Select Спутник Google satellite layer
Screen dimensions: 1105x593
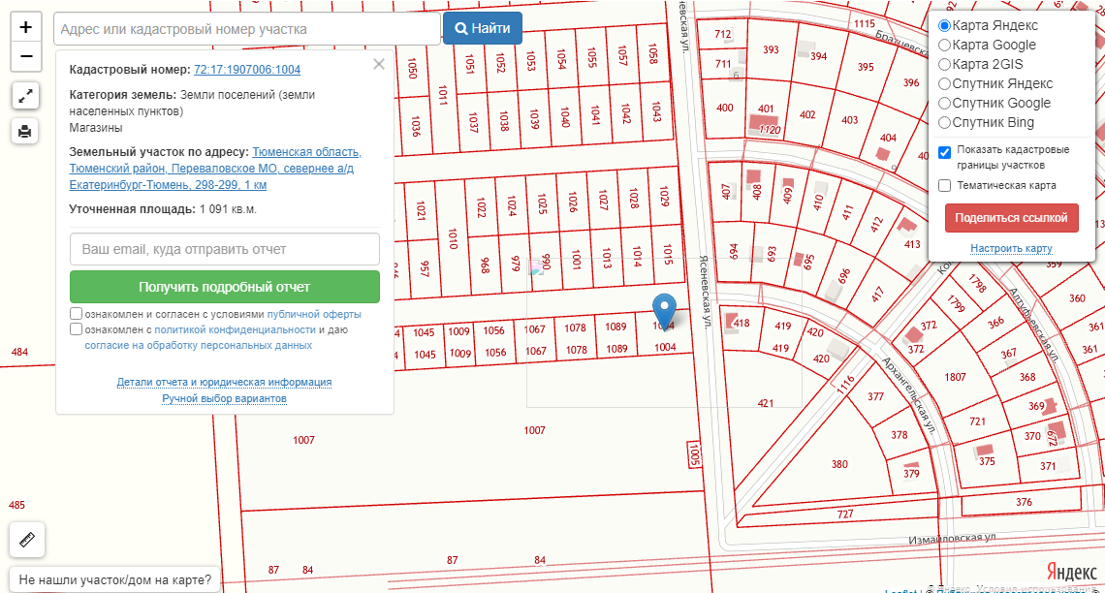(x=944, y=104)
